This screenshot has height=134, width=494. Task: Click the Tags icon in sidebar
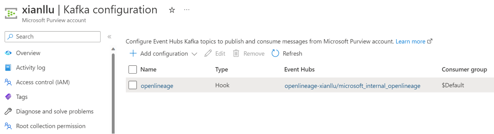pyautogui.click(x=9, y=97)
